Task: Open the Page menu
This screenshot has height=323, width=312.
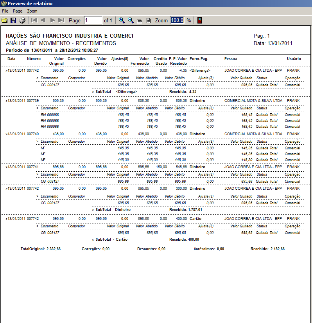Action: (18, 11)
